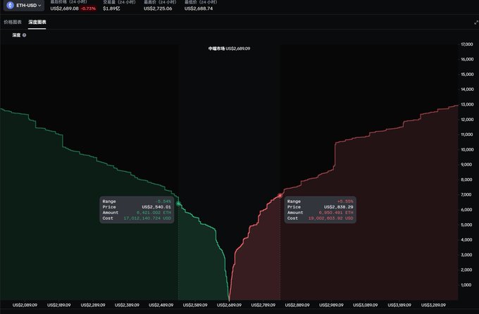
Task: Click the 1,000 depth axis label
Action: coord(466,285)
